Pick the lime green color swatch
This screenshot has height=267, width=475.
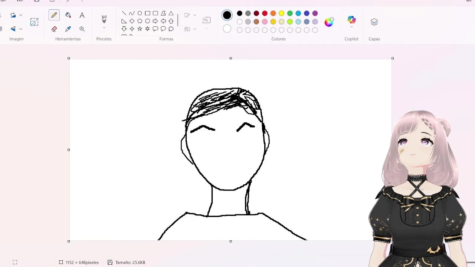coord(290,22)
